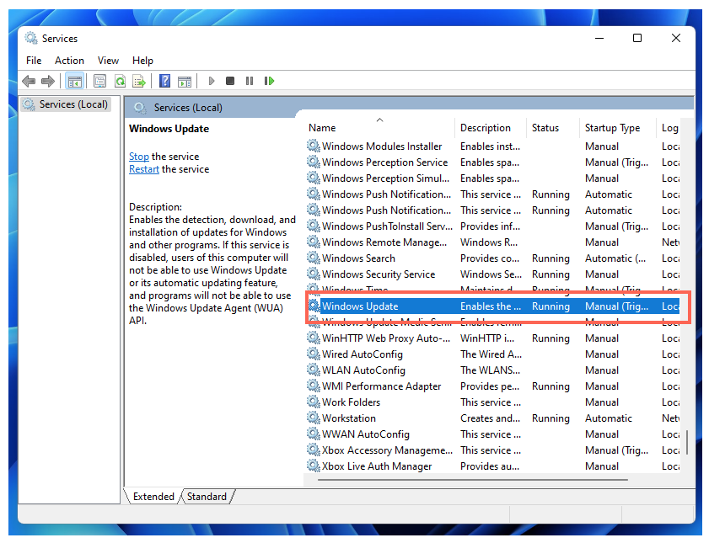The width and height of the screenshot is (709, 543).
Task: Sort services by the Name column header
Action: pos(379,128)
